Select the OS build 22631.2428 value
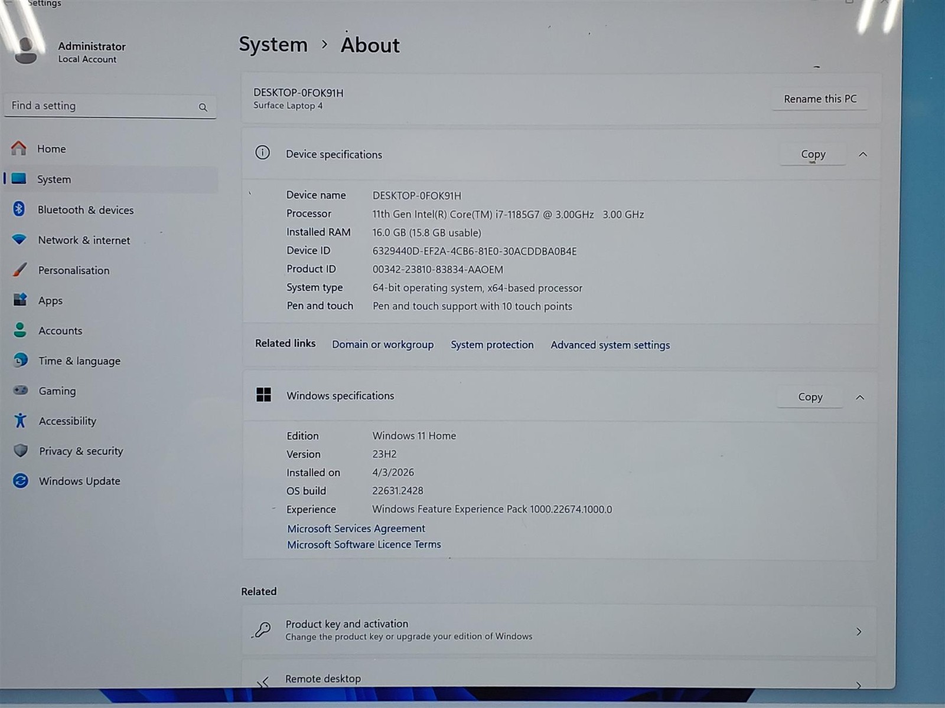This screenshot has height=708, width=945. tap(397, 491)
